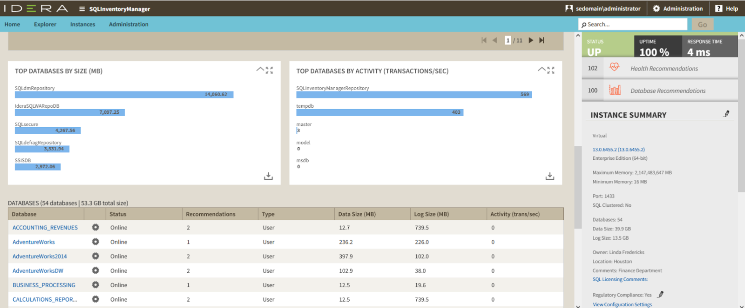Open SQL Licensing Comments link
The height and width of the screenshot is (308, 745).
(x=620, y=279)
